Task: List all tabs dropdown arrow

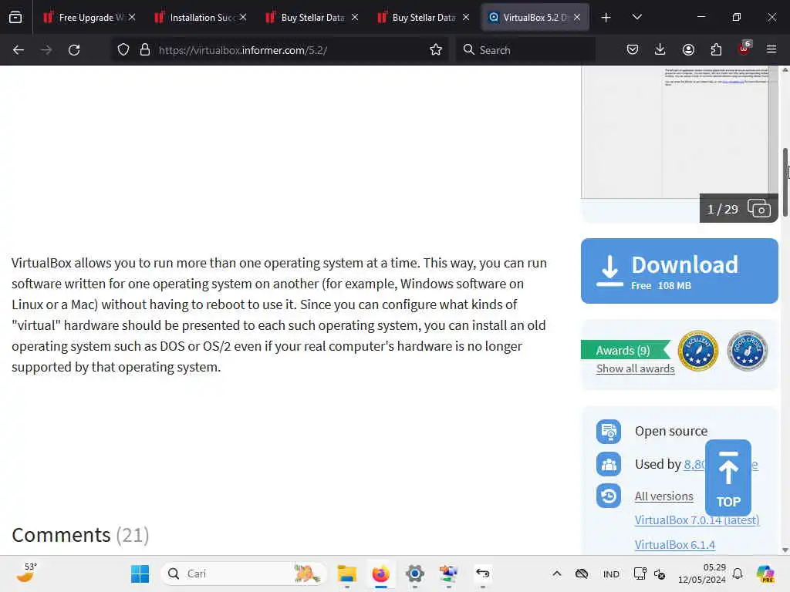Action: click(x=636, y=17)
